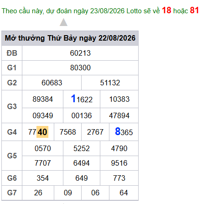Select G7 number 26

click(38, 193)
